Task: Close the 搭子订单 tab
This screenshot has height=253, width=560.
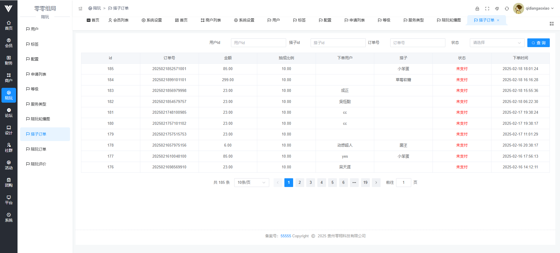Action: coord(498,20)
